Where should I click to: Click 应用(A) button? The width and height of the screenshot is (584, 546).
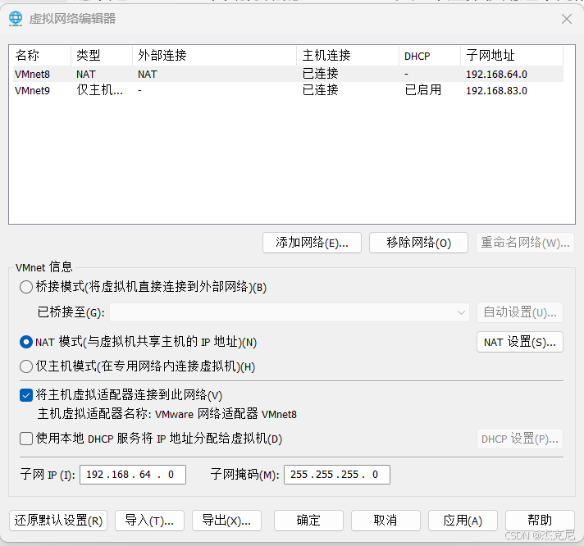pos(463,521)
